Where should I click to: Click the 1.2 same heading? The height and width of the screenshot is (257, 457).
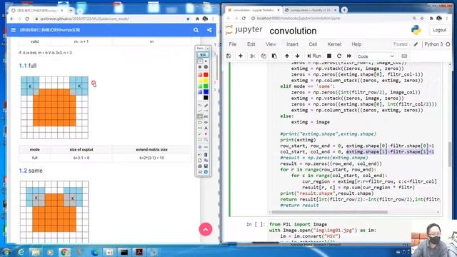tap(31, 171)
